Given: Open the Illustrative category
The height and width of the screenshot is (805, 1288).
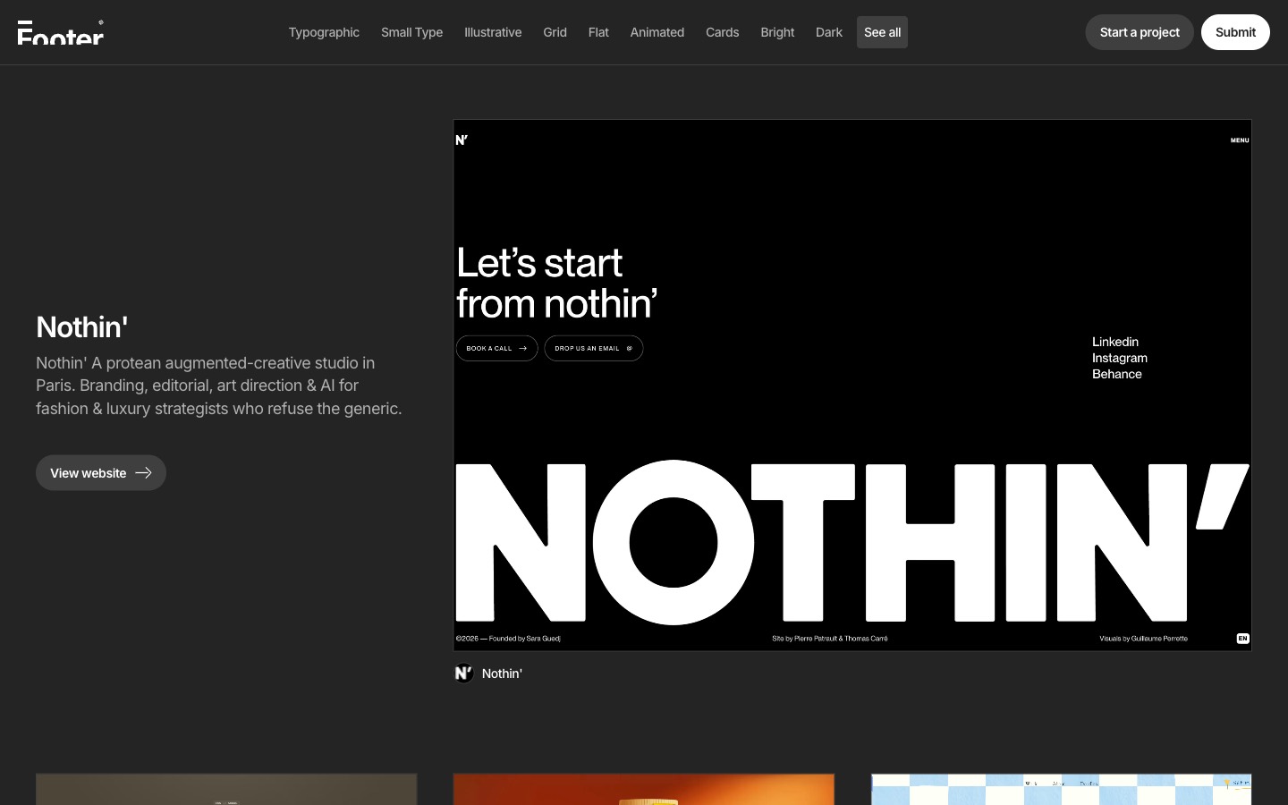Looking at the screenshot, I should coord(493,32).
